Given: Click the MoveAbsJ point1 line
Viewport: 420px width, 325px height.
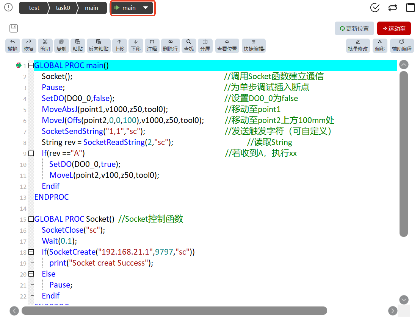Looking at the screenshot, I should click(105, 109).
